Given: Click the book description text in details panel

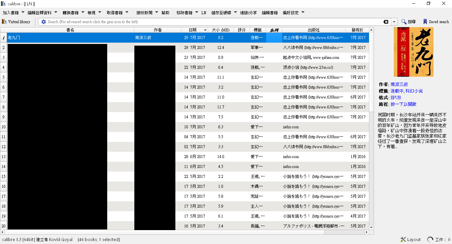Looking at the screenshot, I should [413, 131].
